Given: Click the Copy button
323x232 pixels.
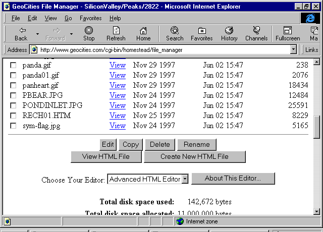Looking at the screenshot, I should (131, 145).
